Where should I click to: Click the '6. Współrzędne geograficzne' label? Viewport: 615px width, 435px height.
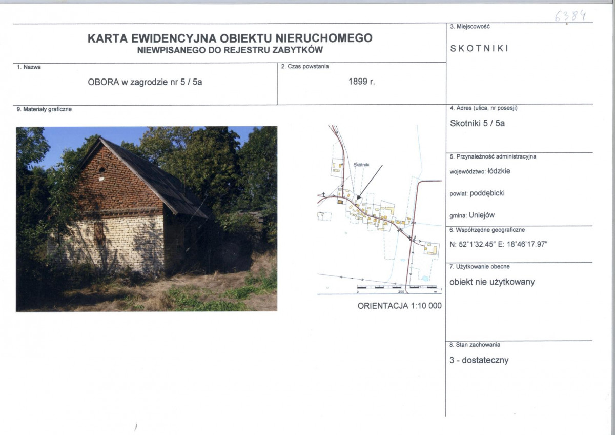click(x=487, y=230)
